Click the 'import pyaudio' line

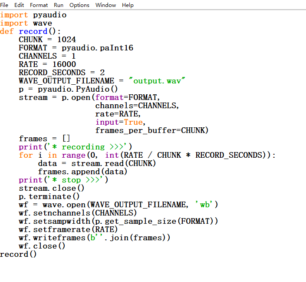33,15
